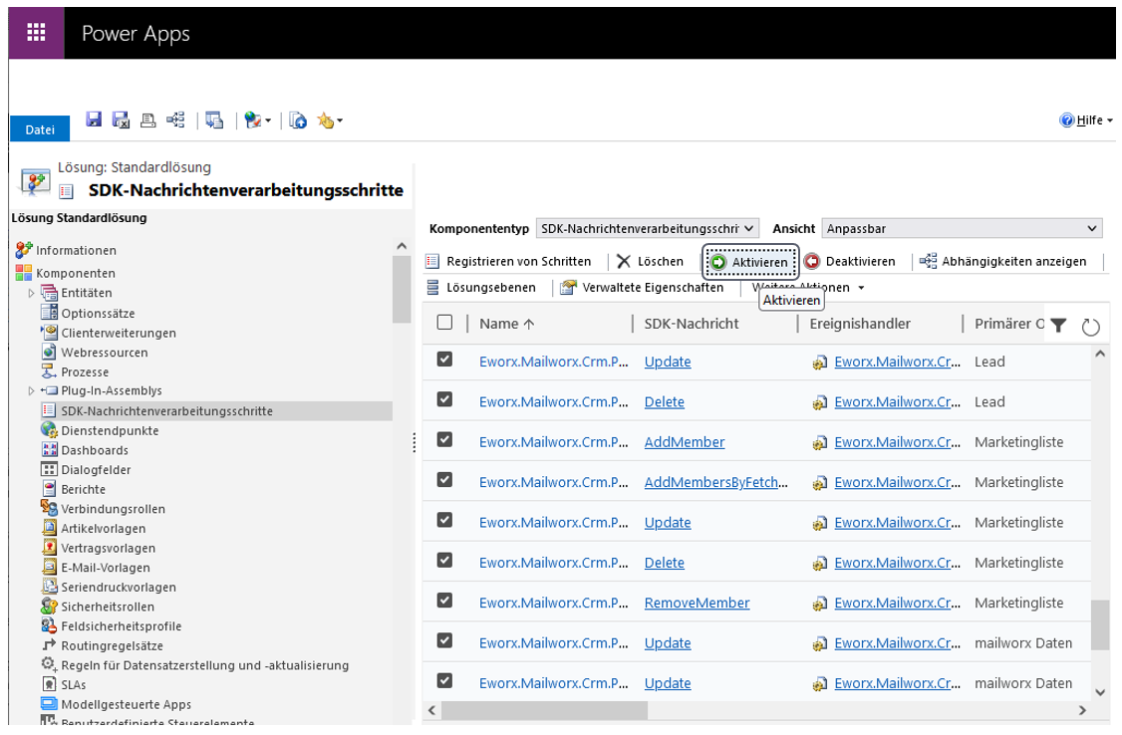Uncheck the Lead Update row checkbox
Viewport: 1122px width, 735px height.
pos(444,359)
